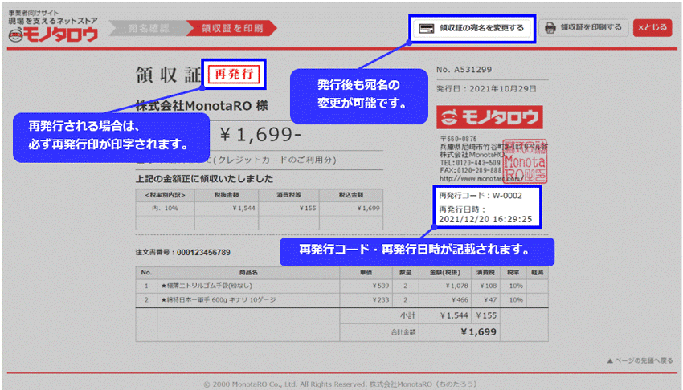The image size is (683, 390).
Task: Click the issue date 発行日：2021年10月29日
Action: 486,89
